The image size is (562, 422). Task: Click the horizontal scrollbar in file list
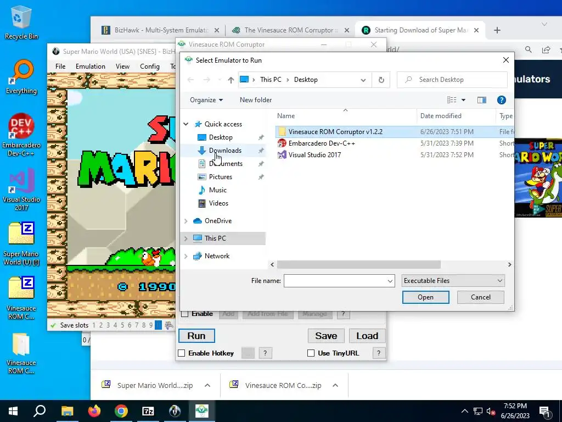click(x=358, y=264)
